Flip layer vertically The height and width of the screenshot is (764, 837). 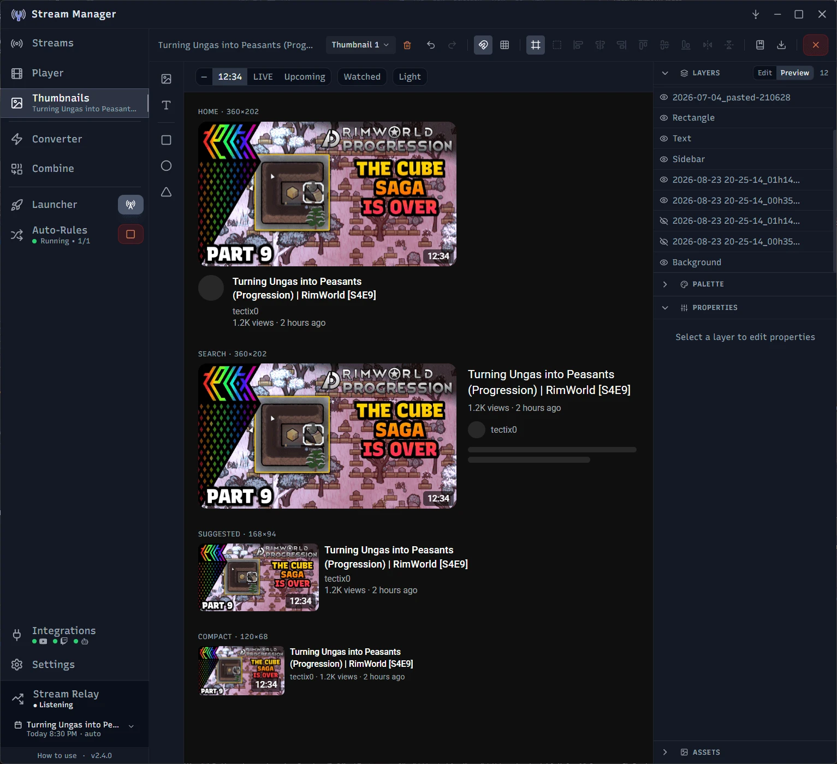[729, 45]
